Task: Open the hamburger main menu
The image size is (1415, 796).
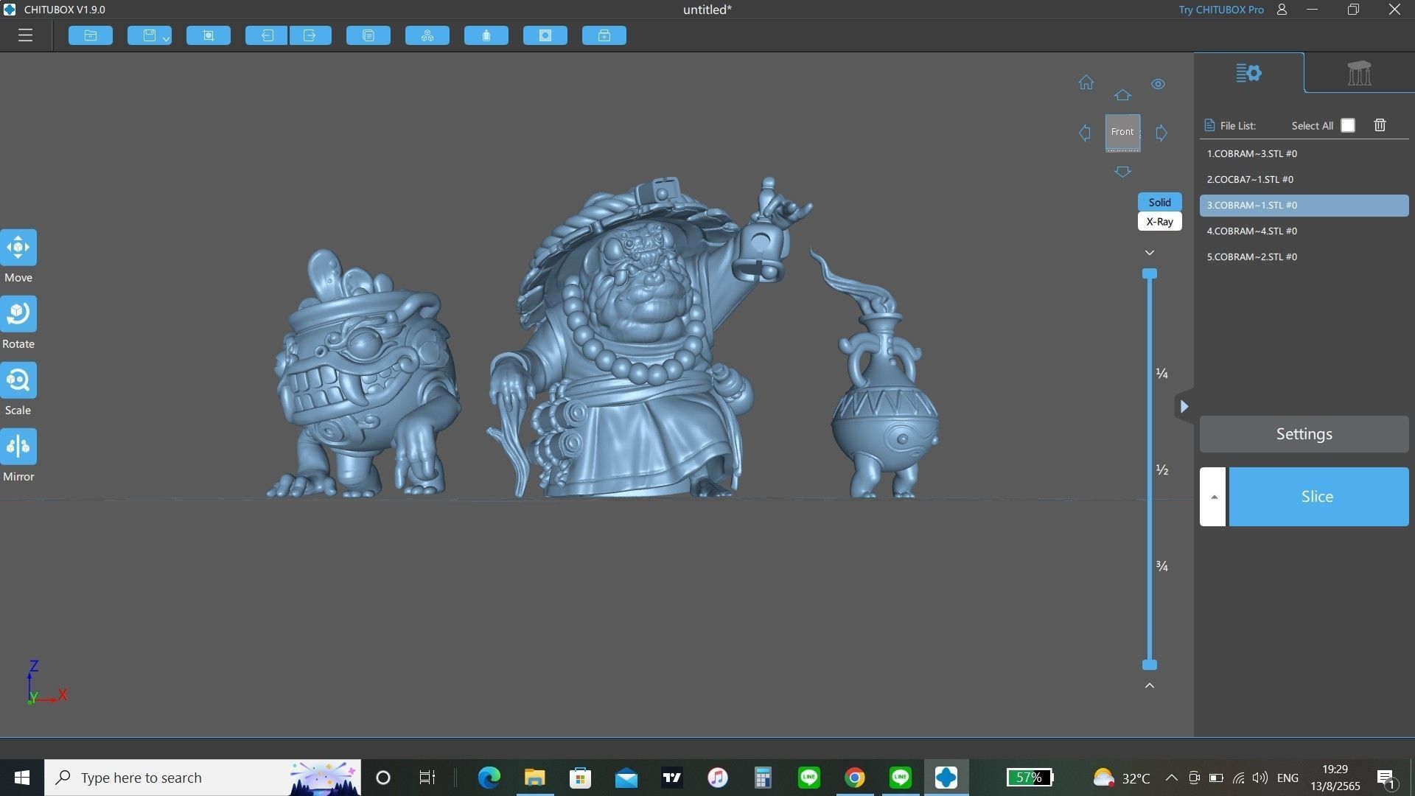Action: pos(25,35)
